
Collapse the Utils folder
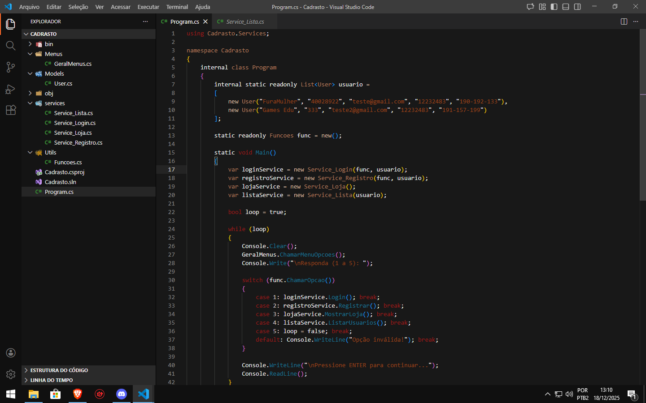[30, 152]
